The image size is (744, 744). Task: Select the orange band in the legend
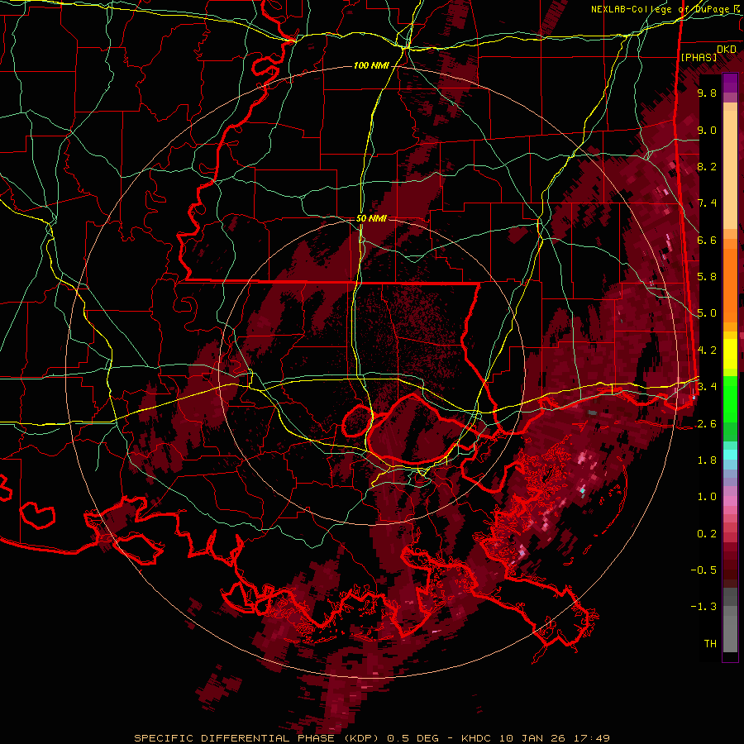pos(730,284)
